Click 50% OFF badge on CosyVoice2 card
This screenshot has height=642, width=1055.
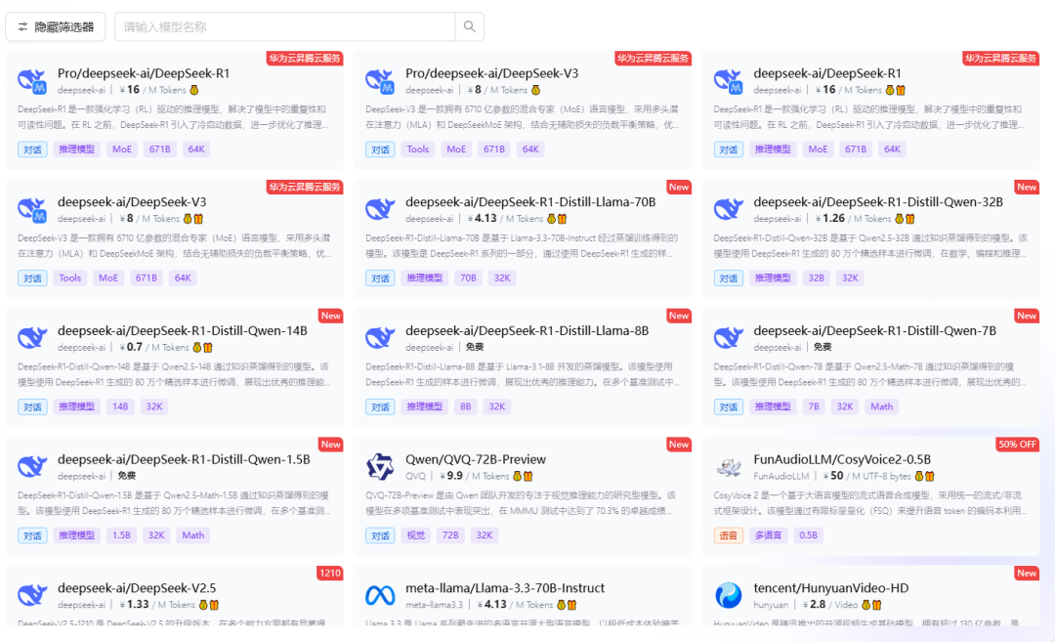(1017, 445)
